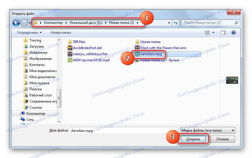Select the folder name 599.files
Viewport: 252px width, 158px height.
(x=79, y=42)
